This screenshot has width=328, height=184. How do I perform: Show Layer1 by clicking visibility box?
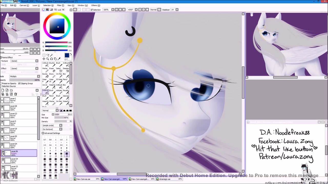pyautogui.click(x=2, y=99)
